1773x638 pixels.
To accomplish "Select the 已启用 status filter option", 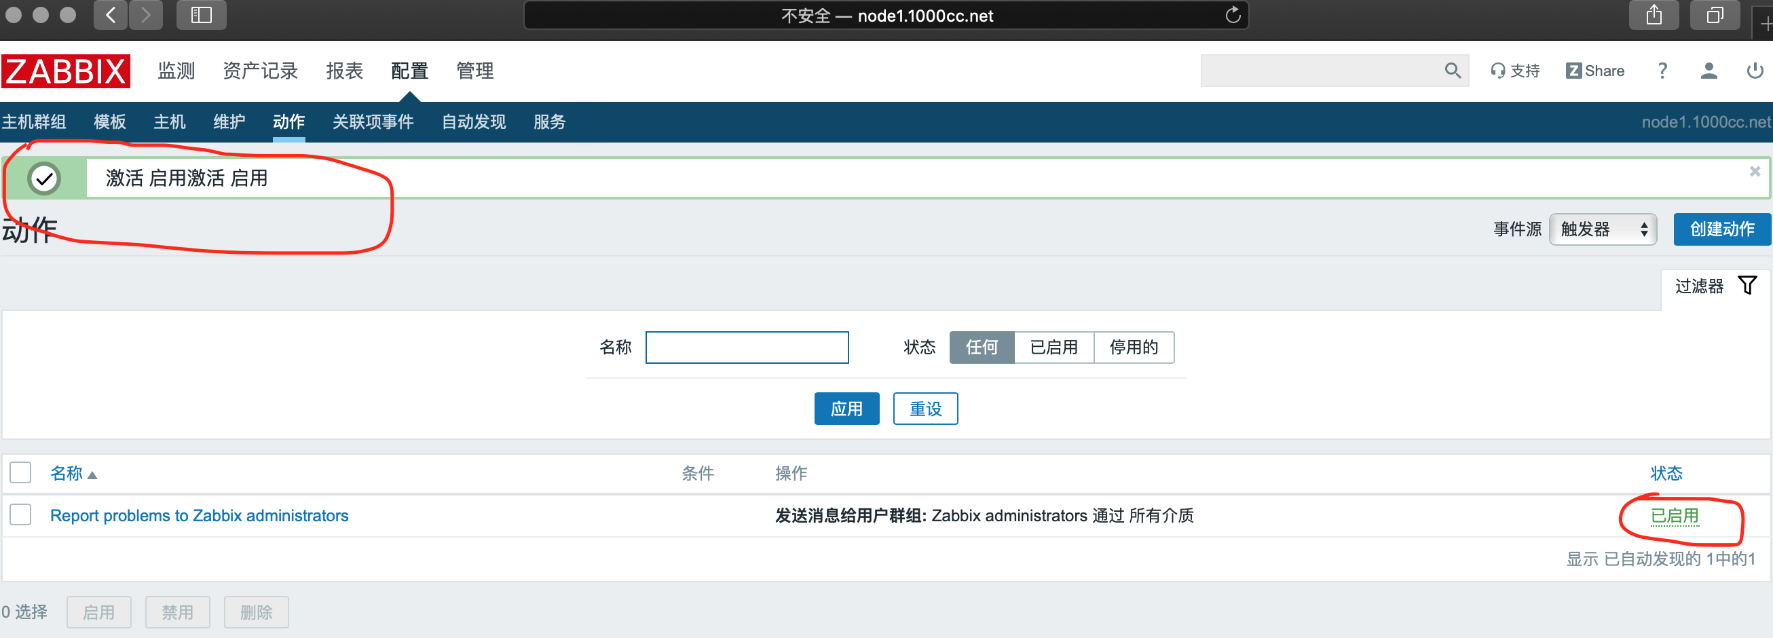I will (x=1053, y=348).
